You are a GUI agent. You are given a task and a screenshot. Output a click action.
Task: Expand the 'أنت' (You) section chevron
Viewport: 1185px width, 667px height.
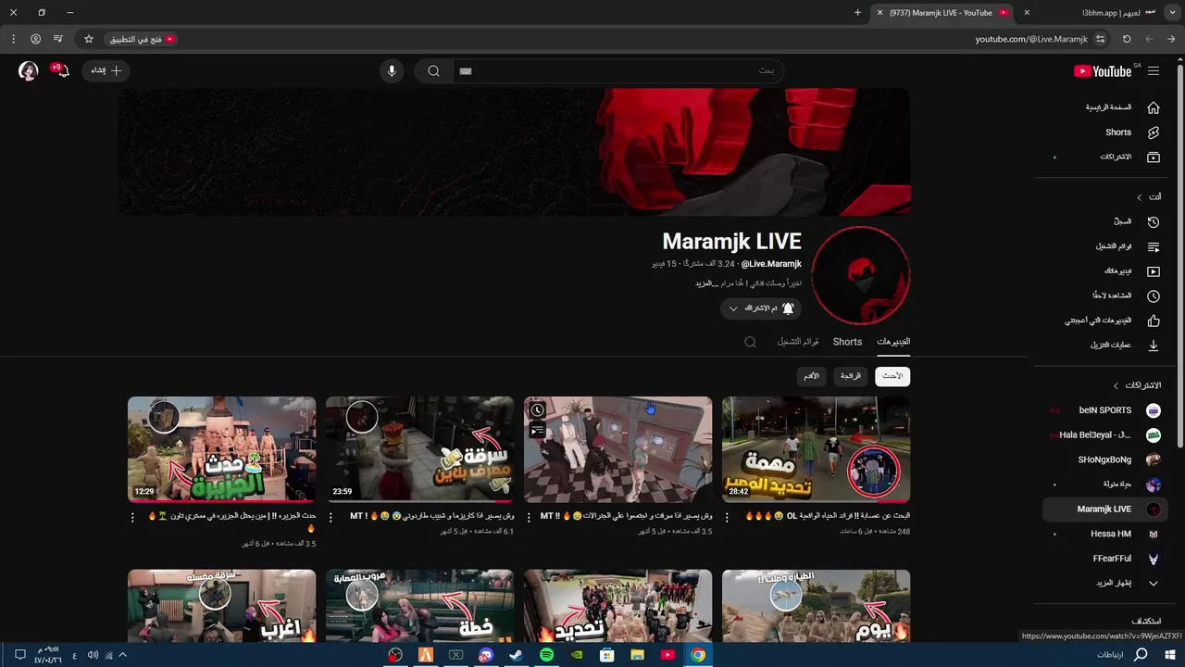click(x=1140, y=197)
